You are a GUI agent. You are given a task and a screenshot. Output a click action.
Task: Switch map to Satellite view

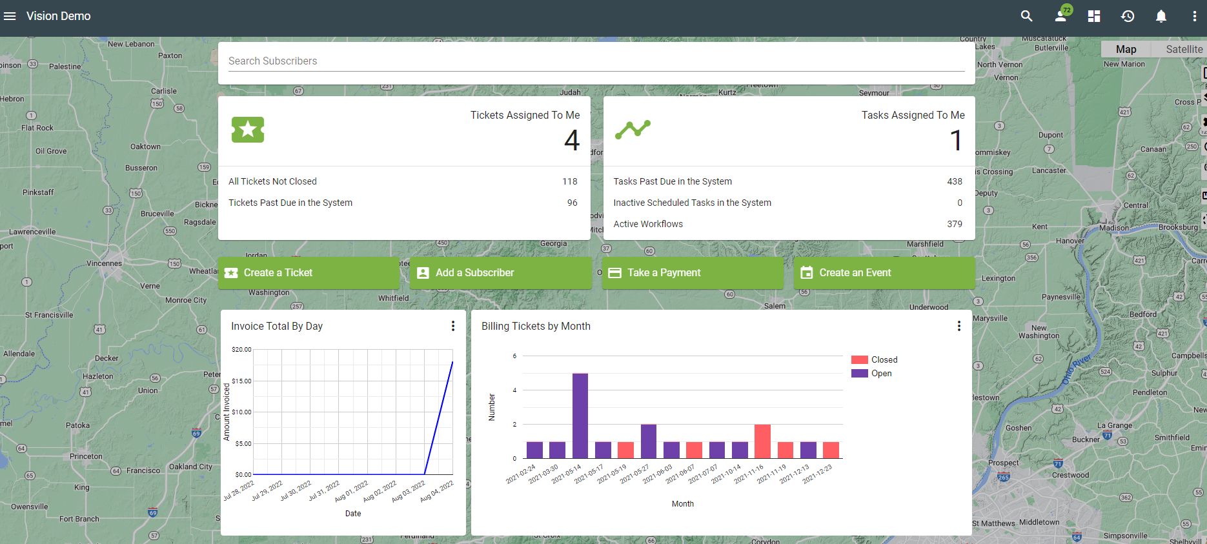1184,49
